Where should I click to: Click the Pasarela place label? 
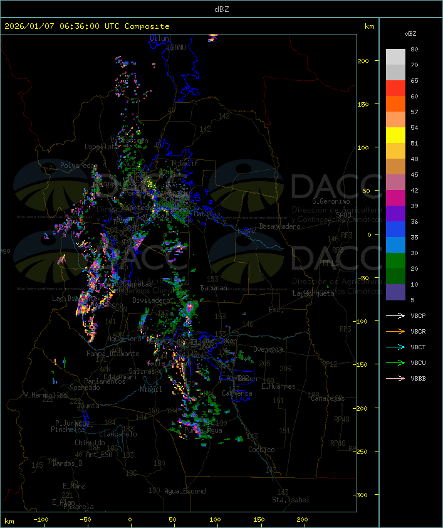(x=78, y=507)
